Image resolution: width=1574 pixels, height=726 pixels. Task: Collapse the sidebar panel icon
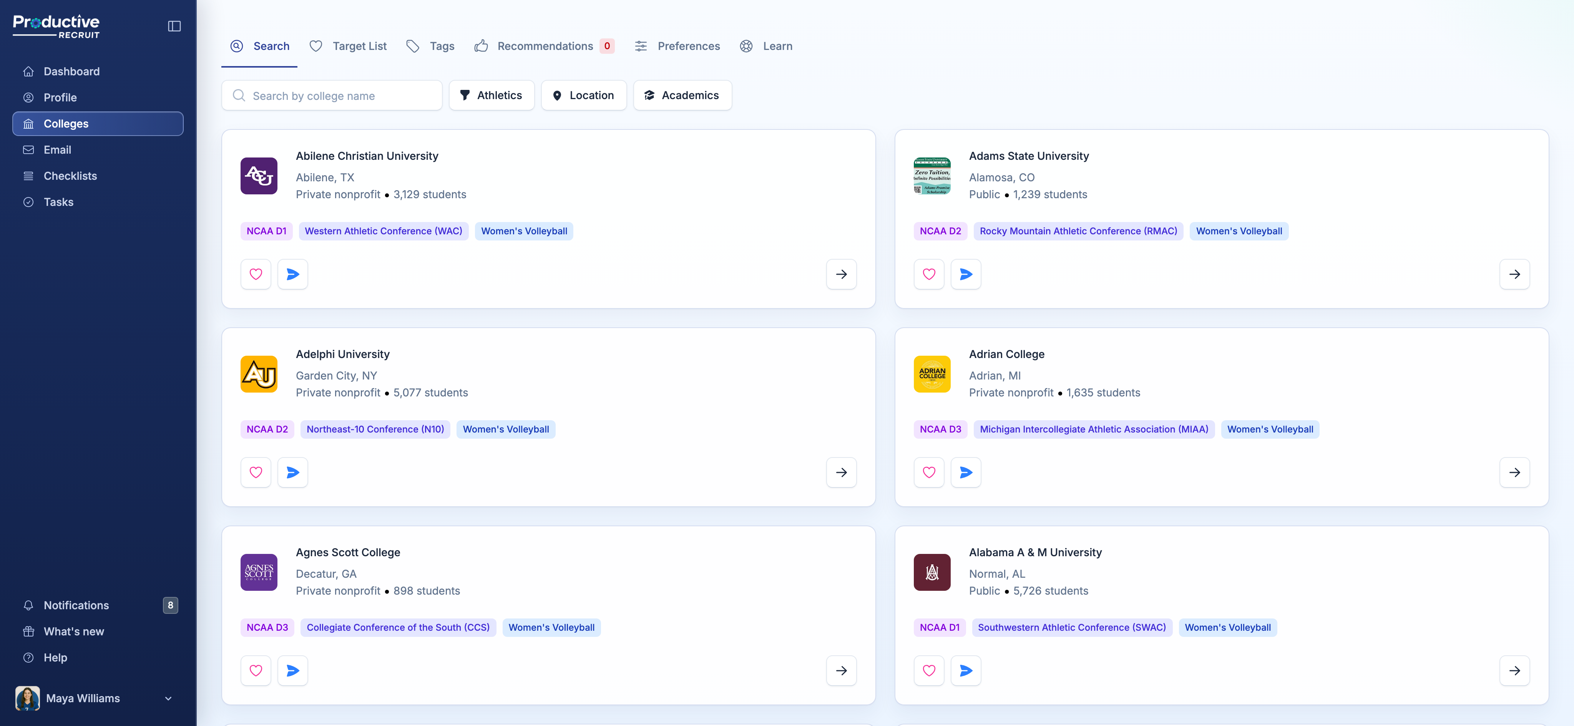[174, 26]
